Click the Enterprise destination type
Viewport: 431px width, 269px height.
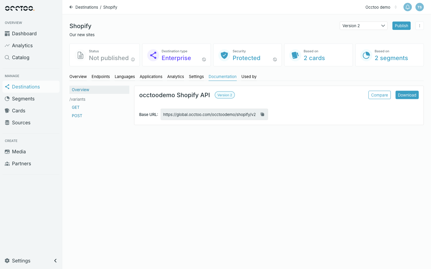point(176,58)
